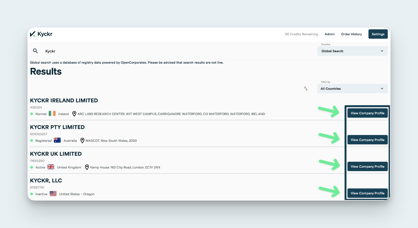Click United States – Oregon text
This screenshot has height=228, width=418.
(x=77, y=194)
